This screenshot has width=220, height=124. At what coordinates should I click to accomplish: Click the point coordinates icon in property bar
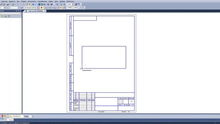(x=10, y=116)
